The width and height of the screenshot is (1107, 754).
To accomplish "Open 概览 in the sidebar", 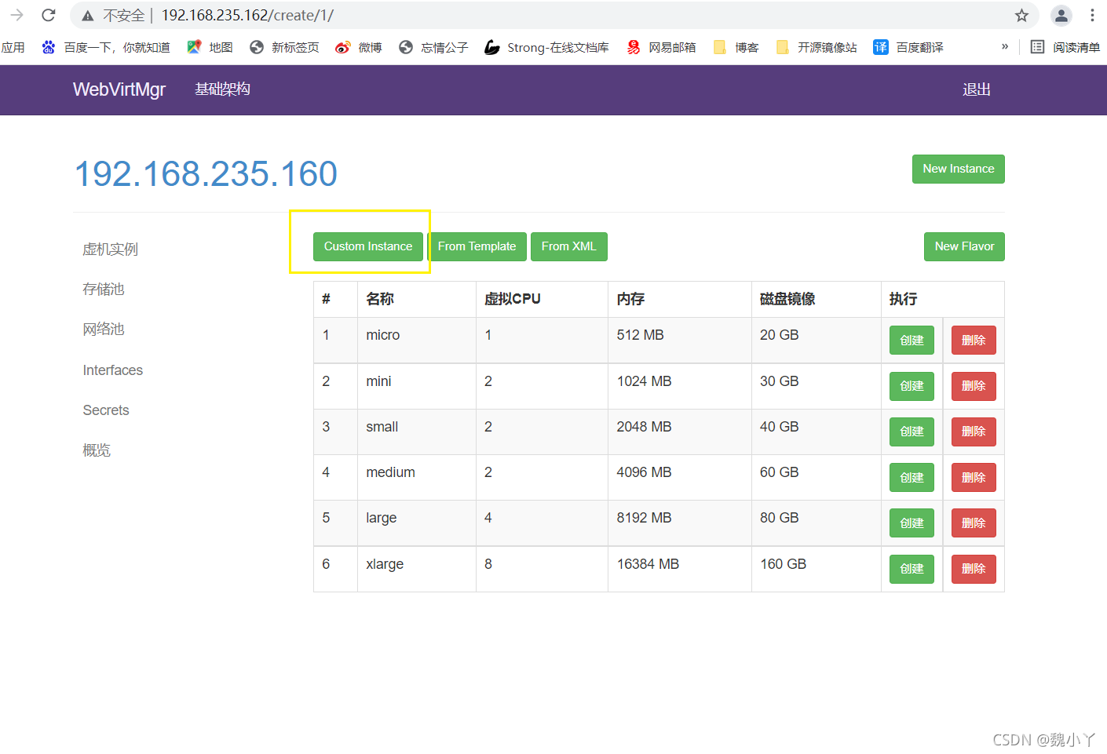I will pos(97,450).
